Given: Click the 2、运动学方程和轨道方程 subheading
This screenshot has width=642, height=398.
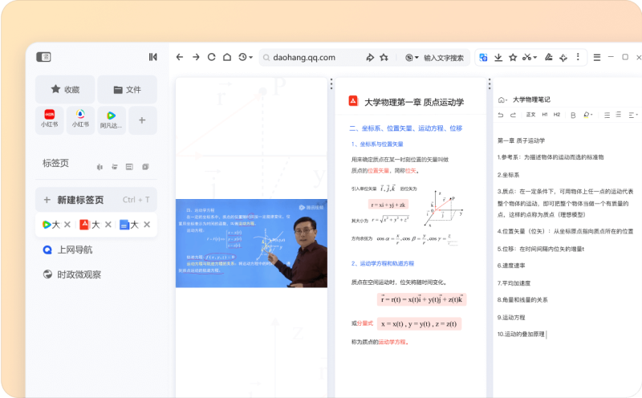Looking at the screenshot, I should (x=383, y=263).
